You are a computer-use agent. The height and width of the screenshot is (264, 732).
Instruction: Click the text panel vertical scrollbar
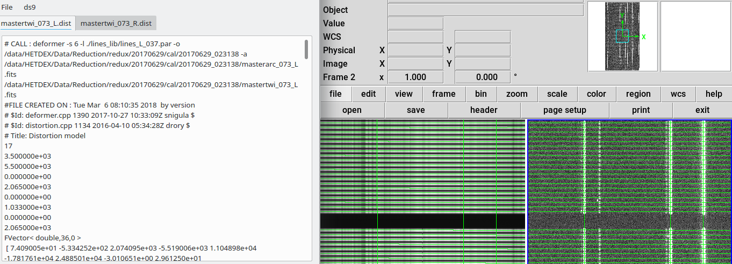pos(306,48)
